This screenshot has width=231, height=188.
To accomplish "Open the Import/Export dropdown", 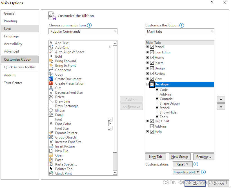I will click(x=186, y=172).
